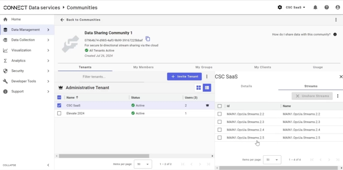Switch to grid view of tenants
This screenshot has height=170, width=343.
coord(199,88)
